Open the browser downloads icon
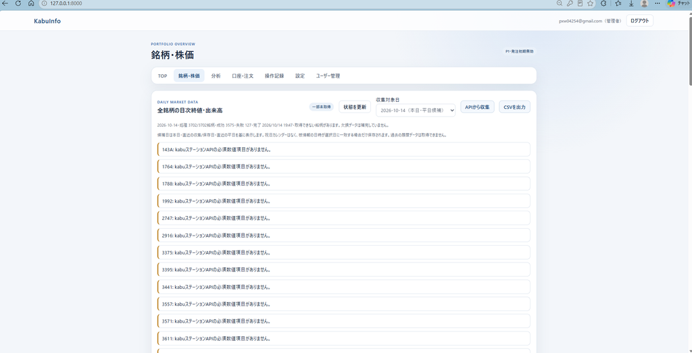This screenshot has width=692, height=353. (632, 3)
